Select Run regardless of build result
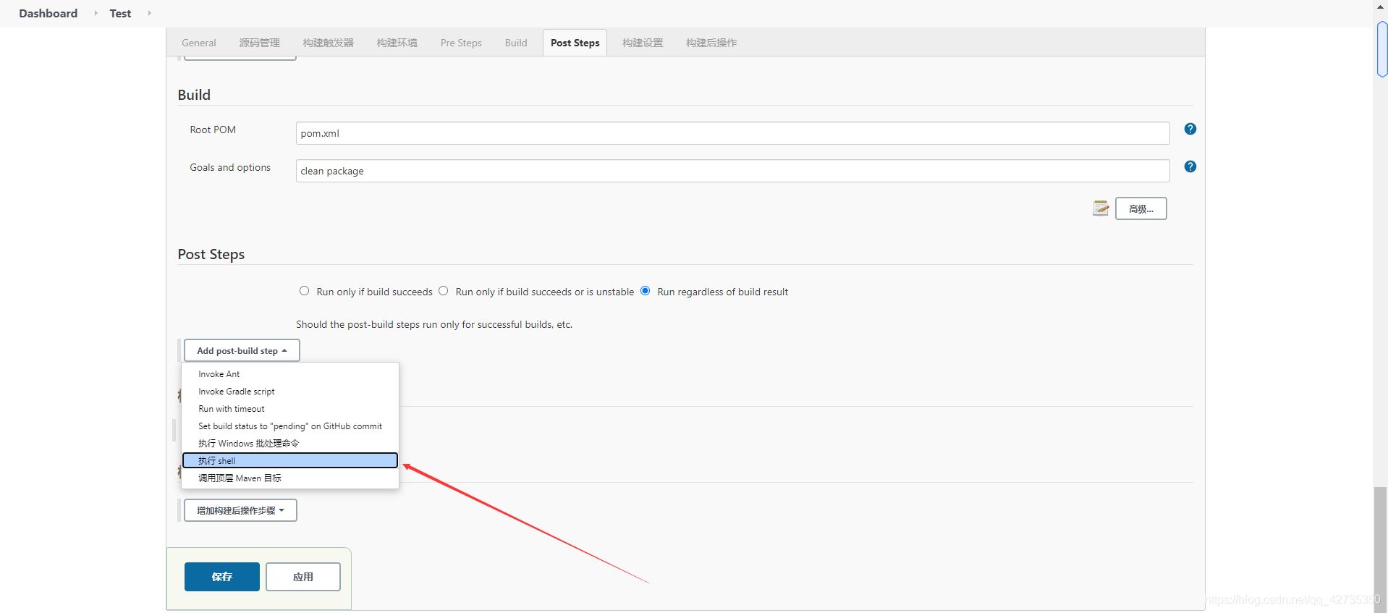 [x=645, y=291]
